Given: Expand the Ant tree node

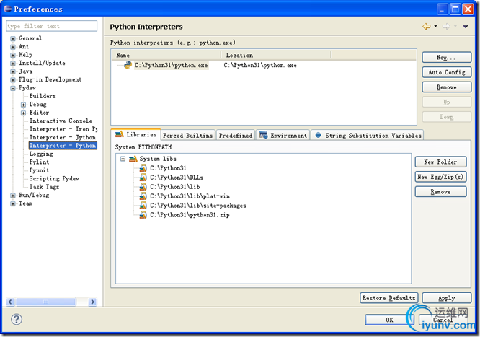Looking at the screenshot, I should pyautogui.click(x=12, y=47).
